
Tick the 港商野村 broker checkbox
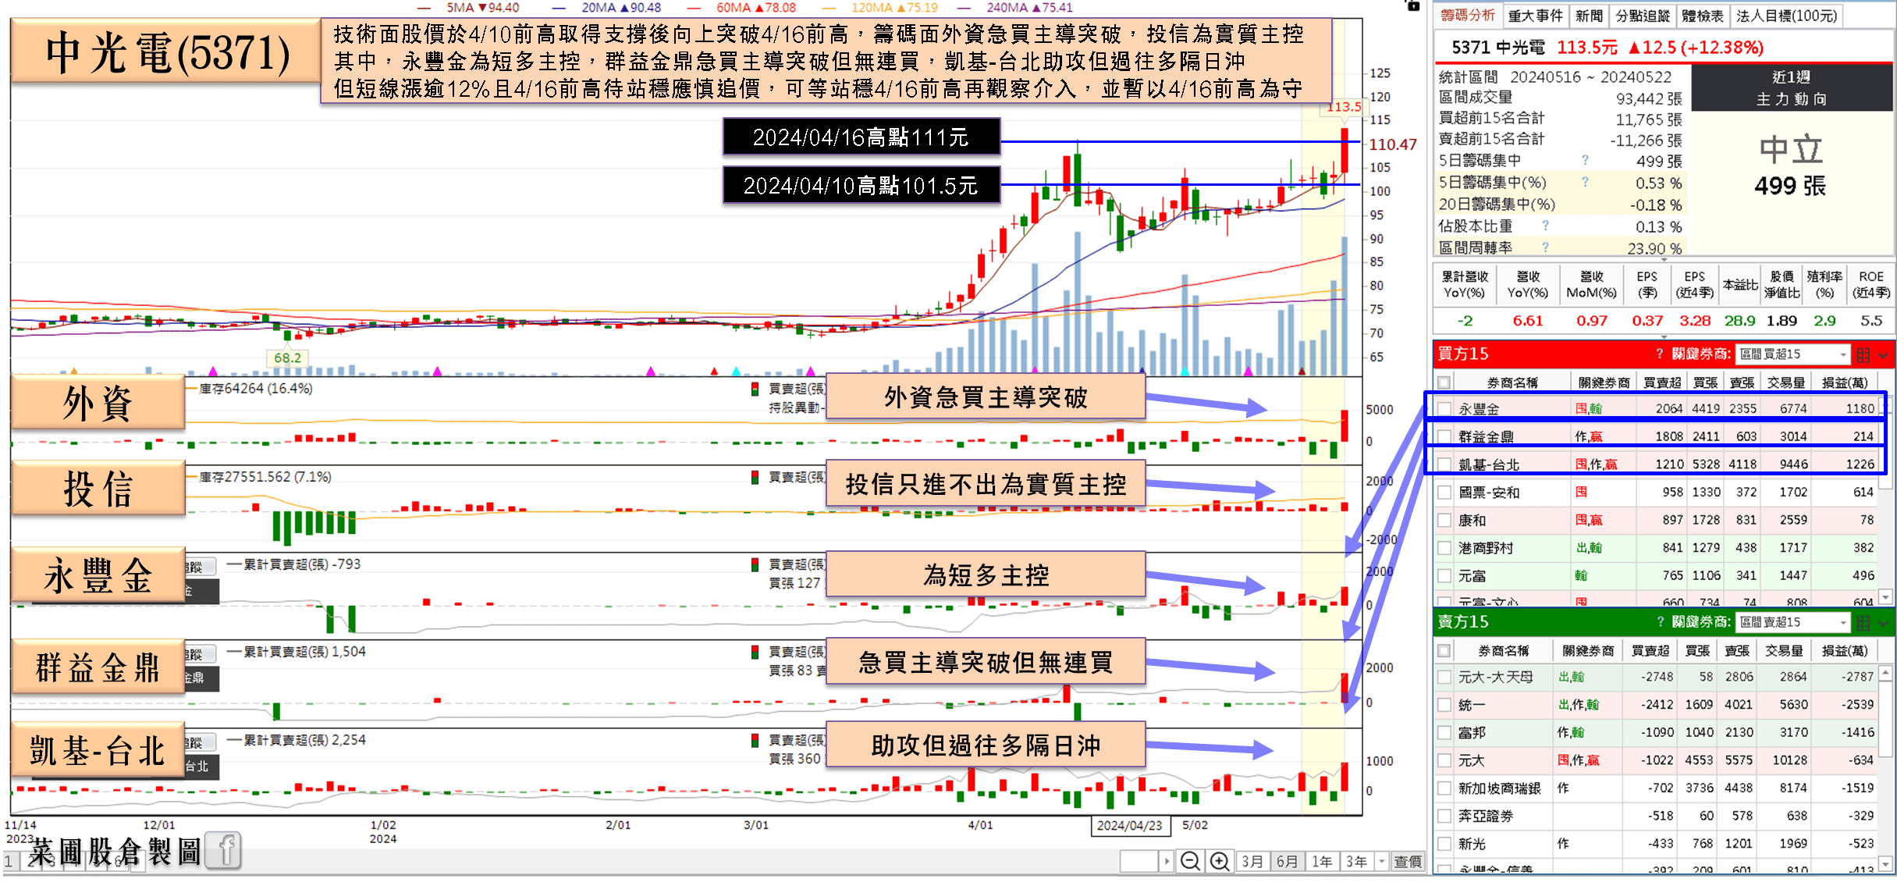[1444, 548]
